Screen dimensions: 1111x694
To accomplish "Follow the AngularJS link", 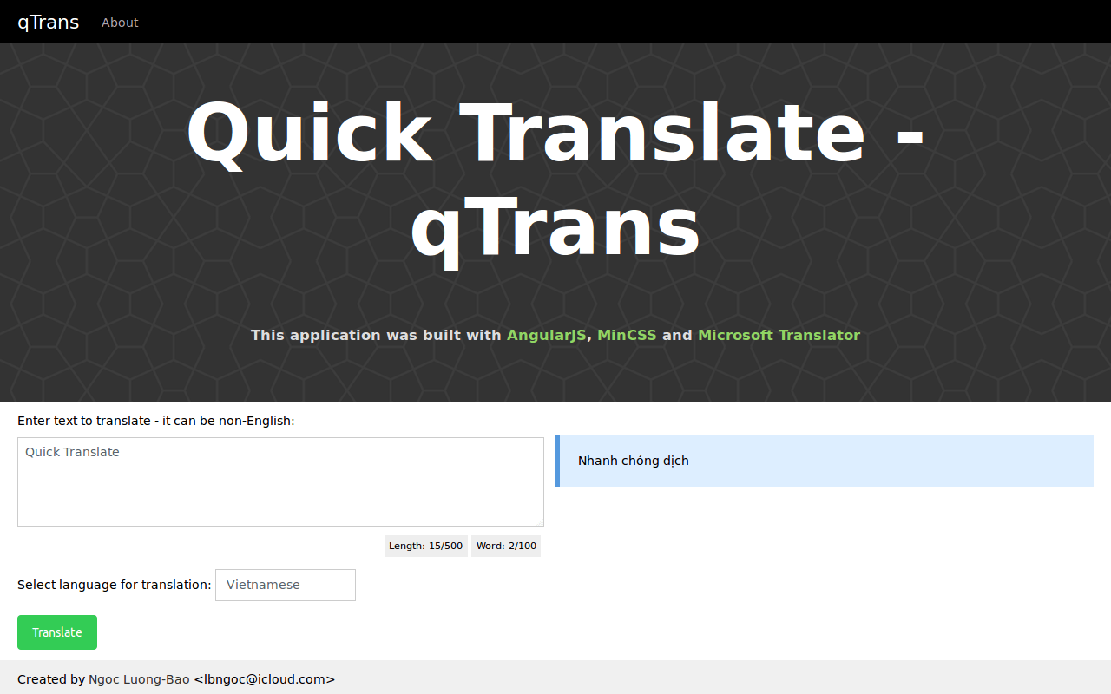I will coord(546,335).
